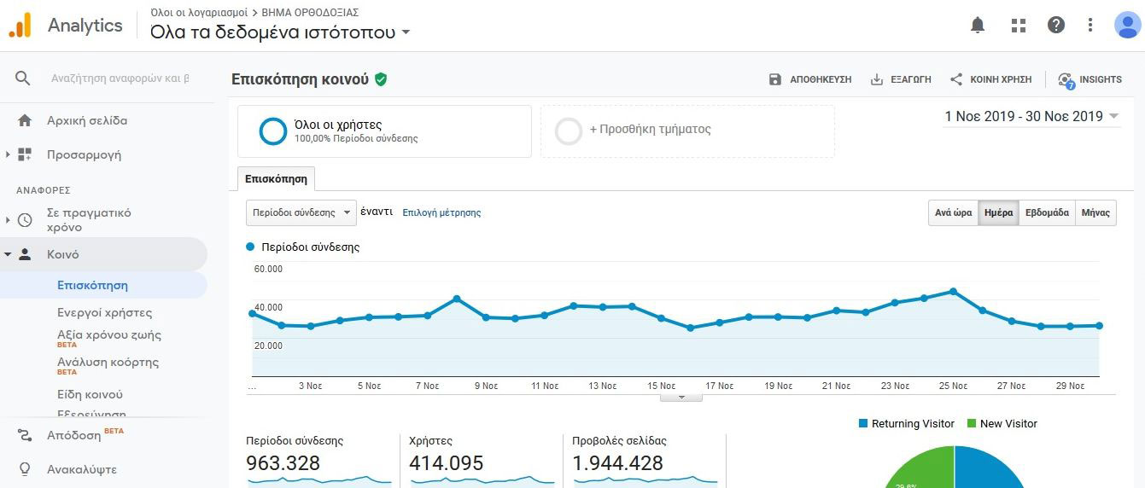Click the search magnifier icon in sidebar

tap(23, 78)
